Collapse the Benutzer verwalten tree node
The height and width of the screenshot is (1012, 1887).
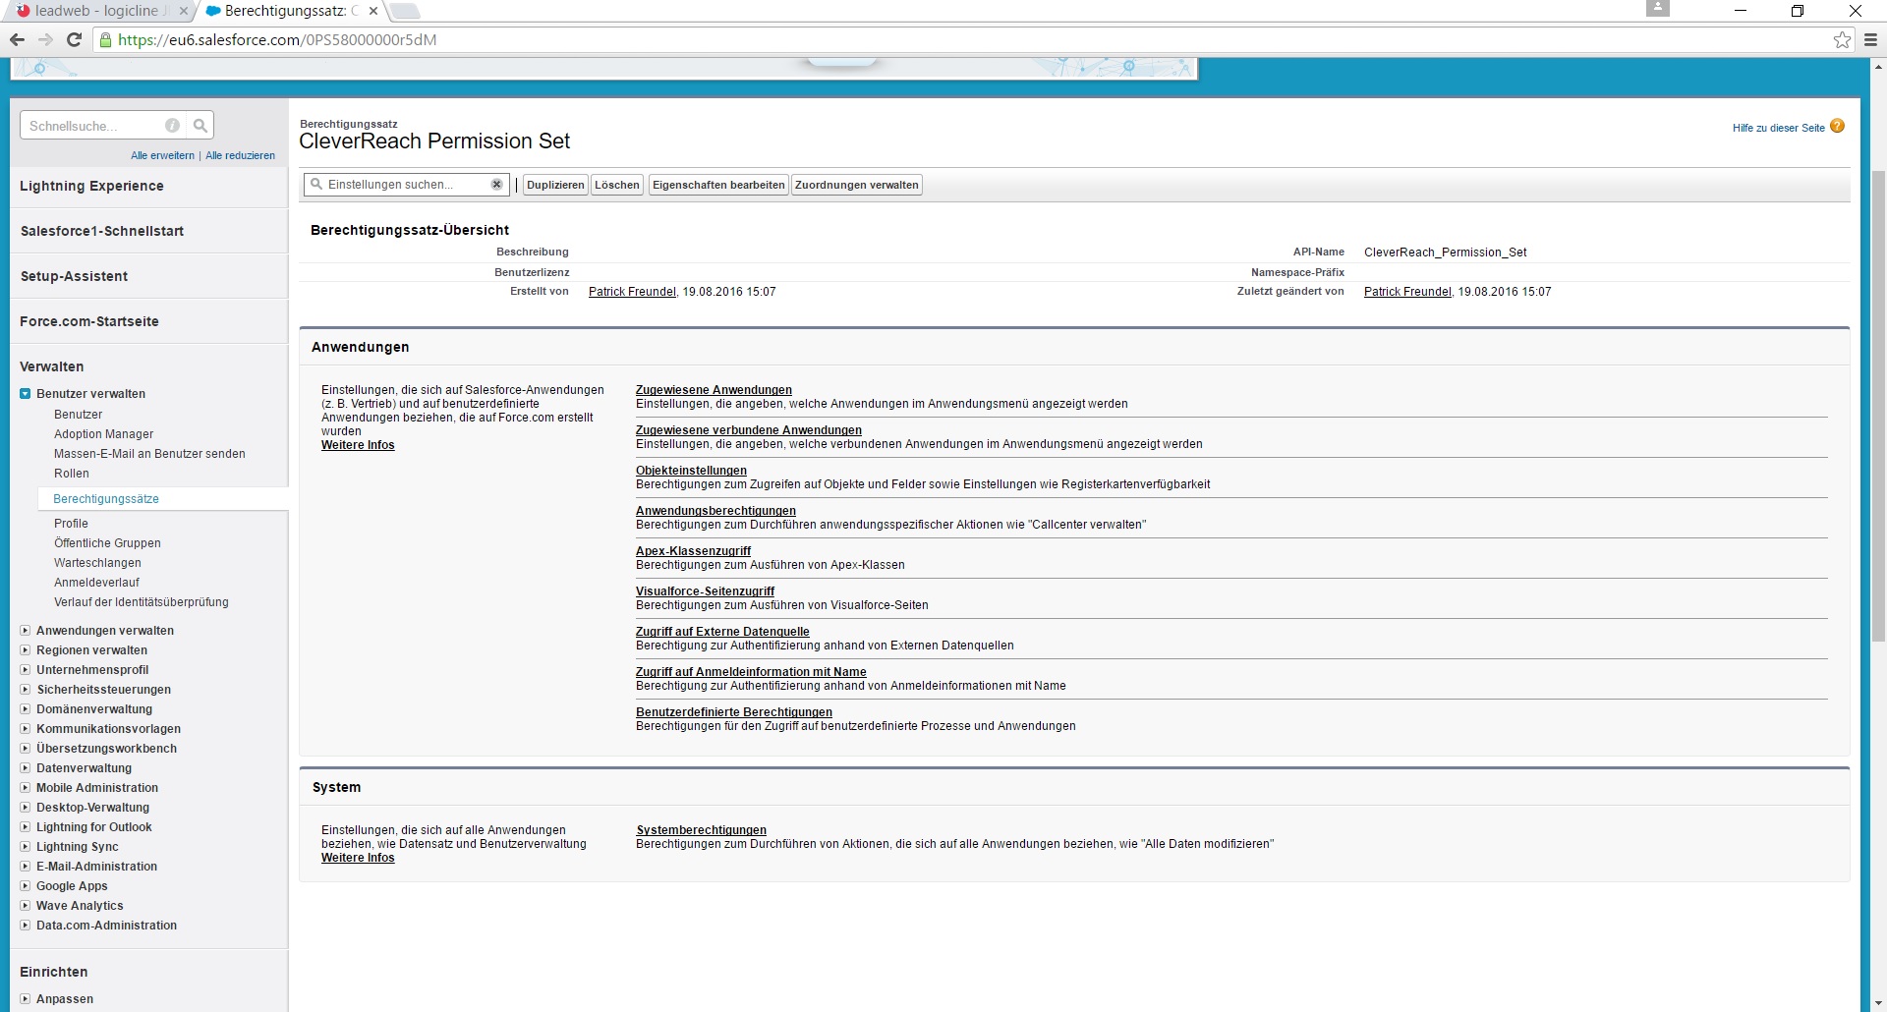(26, 394)
